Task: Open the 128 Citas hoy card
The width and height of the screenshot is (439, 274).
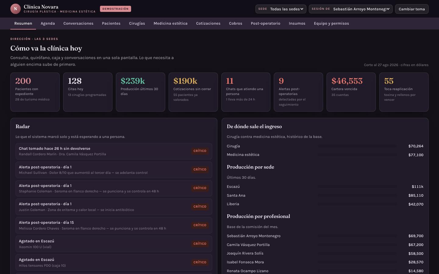Action: tap(88, 92)
